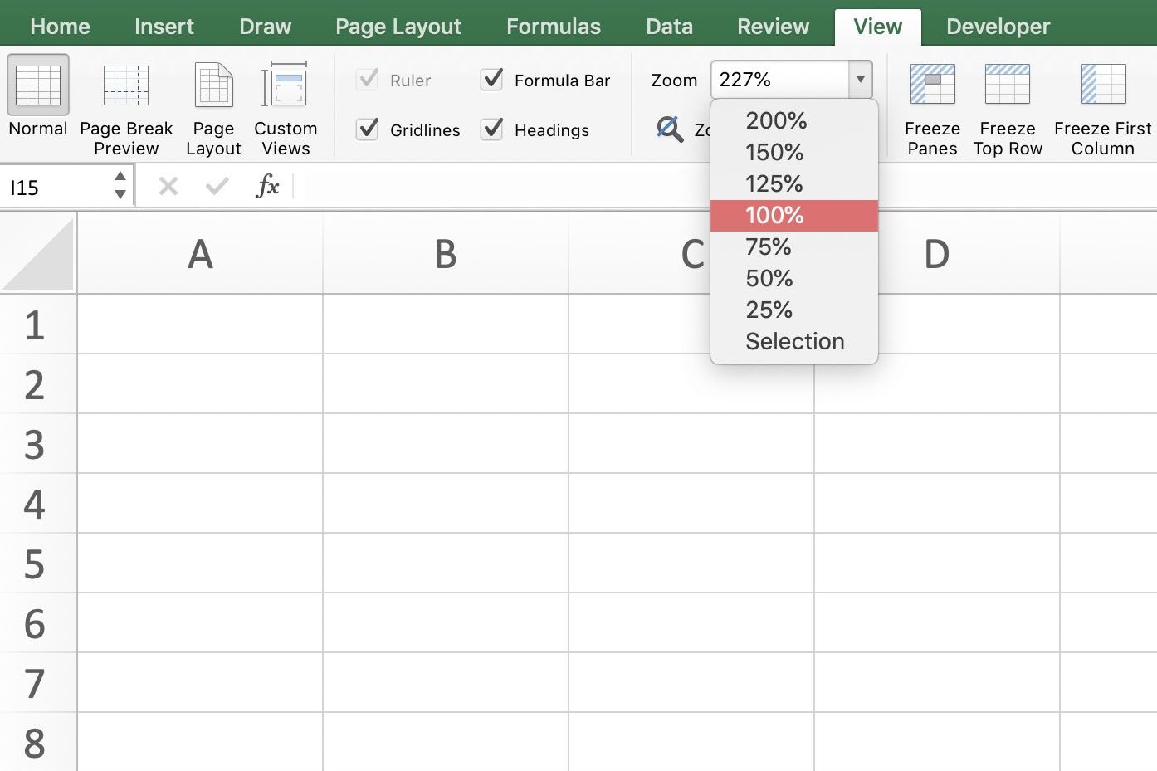Open the Formulas ribbon tab
1157x771 pixels.
pyautogui.click(x=553, y=27)
